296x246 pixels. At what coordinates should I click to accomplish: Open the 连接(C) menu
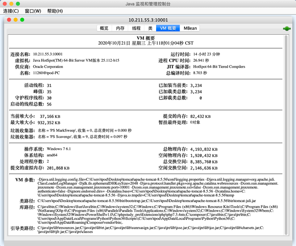tap(11, 11)
